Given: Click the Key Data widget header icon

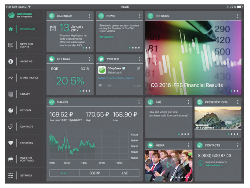Looking at the screenshot, I should point(52,59).
